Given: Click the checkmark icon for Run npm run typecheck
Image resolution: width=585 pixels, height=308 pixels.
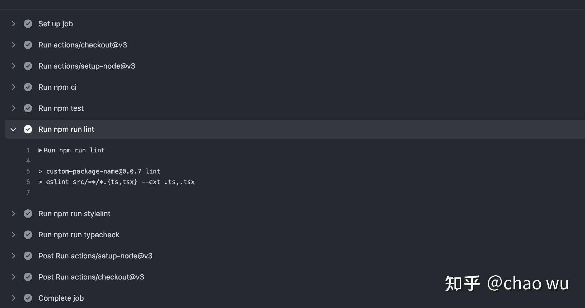Looking at the screenshot, I should tap(28, 235).
